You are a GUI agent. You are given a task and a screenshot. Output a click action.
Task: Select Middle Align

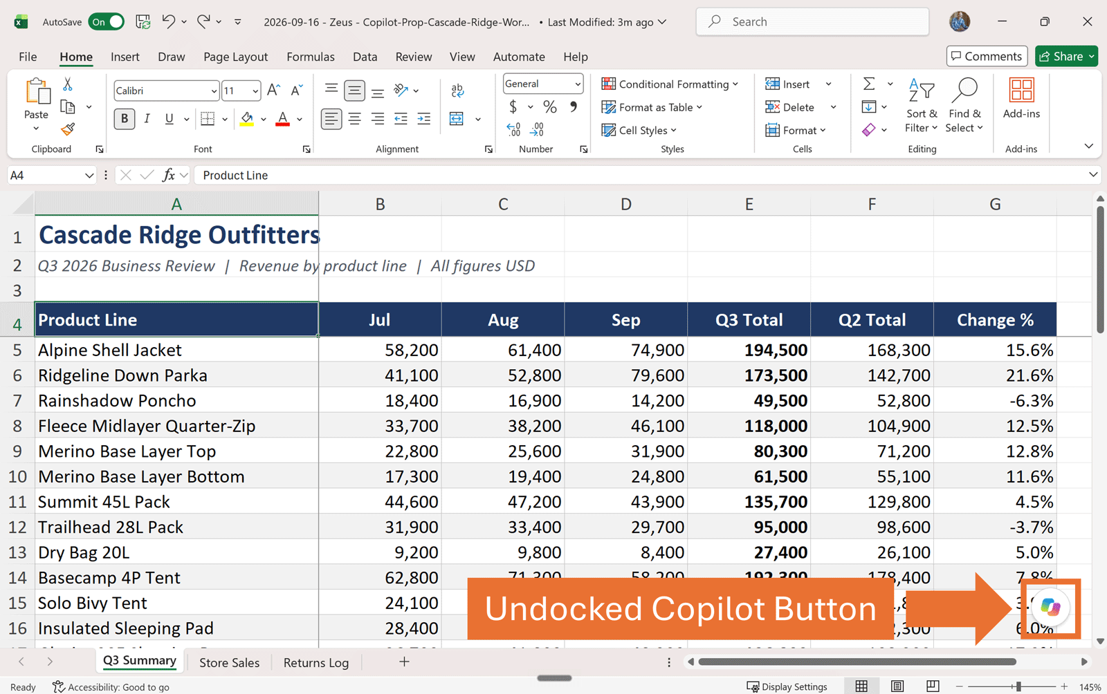pos(354,90)
